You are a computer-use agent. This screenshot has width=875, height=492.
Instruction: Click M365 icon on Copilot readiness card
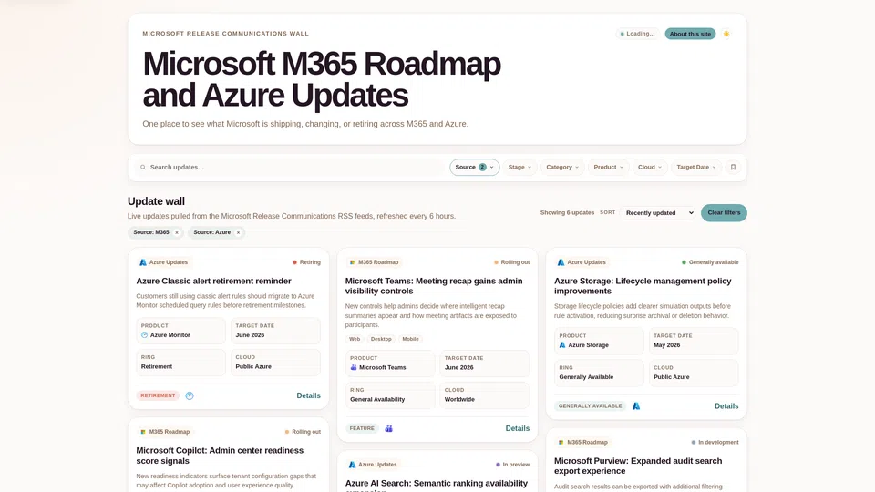tap(143, 432)
